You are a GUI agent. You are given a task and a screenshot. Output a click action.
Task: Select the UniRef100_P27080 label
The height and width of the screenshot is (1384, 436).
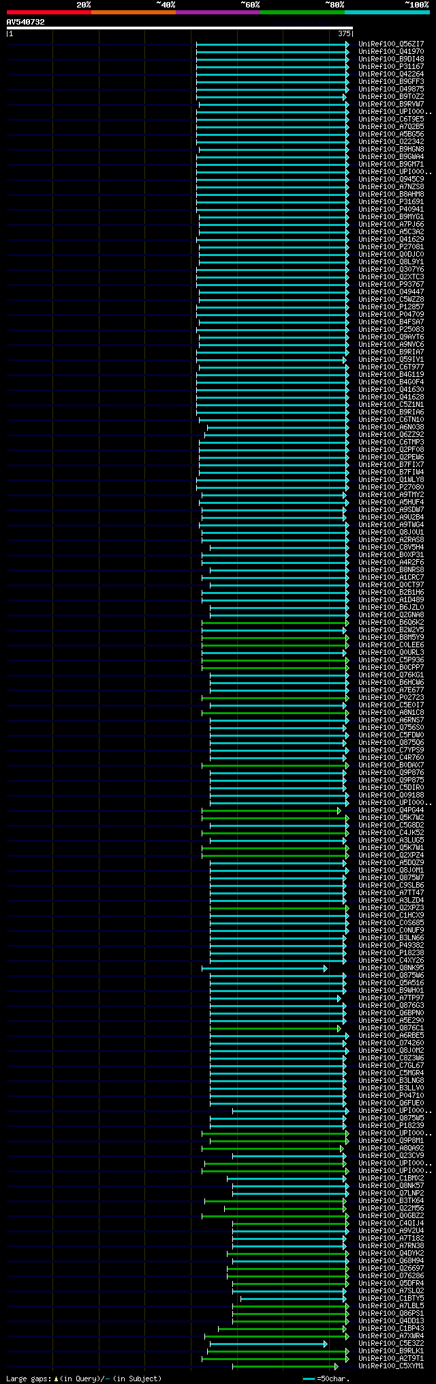click(391, 487)
